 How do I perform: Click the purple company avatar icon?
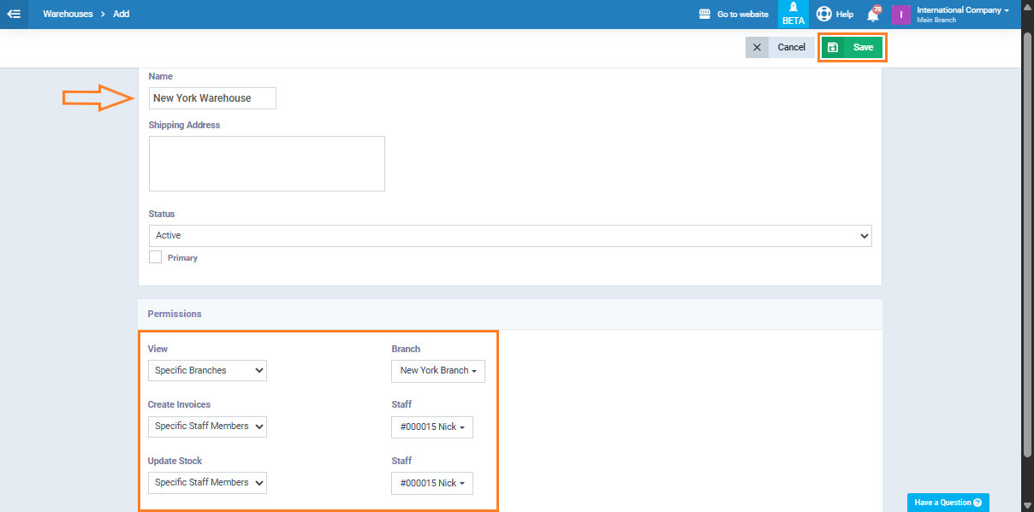[x=900, y=15]
